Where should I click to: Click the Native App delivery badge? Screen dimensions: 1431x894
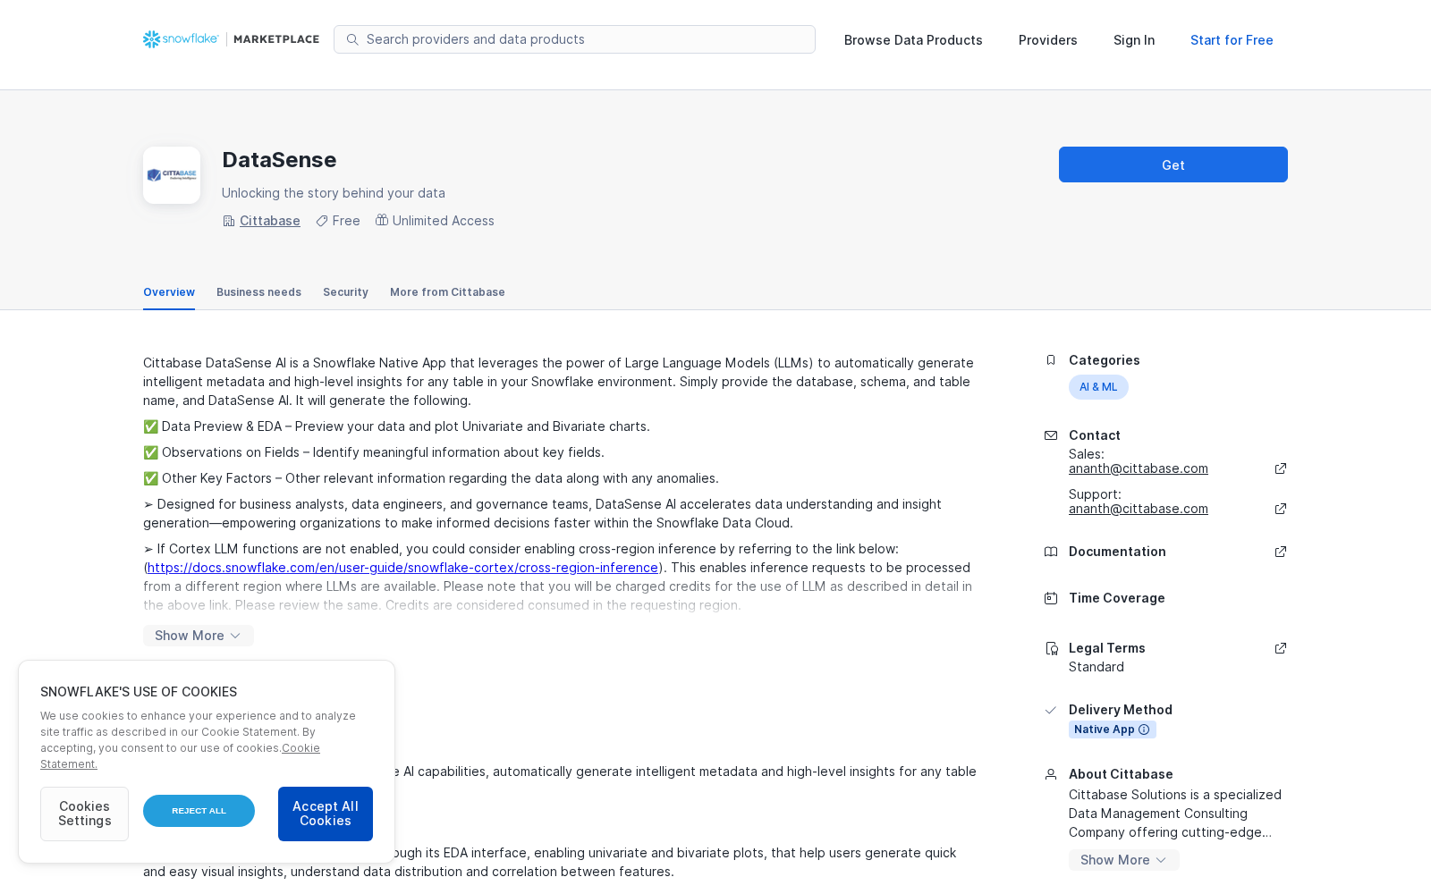pyautogui.click(x=1113, y=730)
